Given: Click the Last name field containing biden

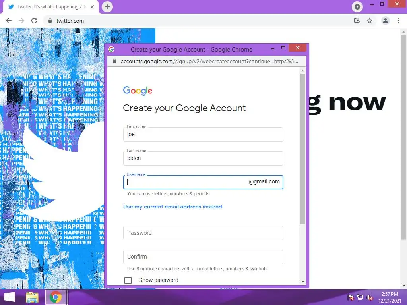Looking at the screenshot, I should 203,158.
